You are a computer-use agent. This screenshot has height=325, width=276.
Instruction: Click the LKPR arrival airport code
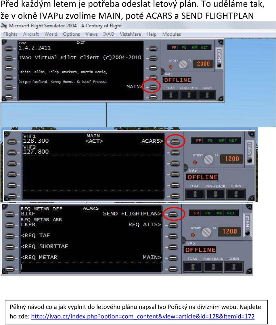[x=28, y=225]
